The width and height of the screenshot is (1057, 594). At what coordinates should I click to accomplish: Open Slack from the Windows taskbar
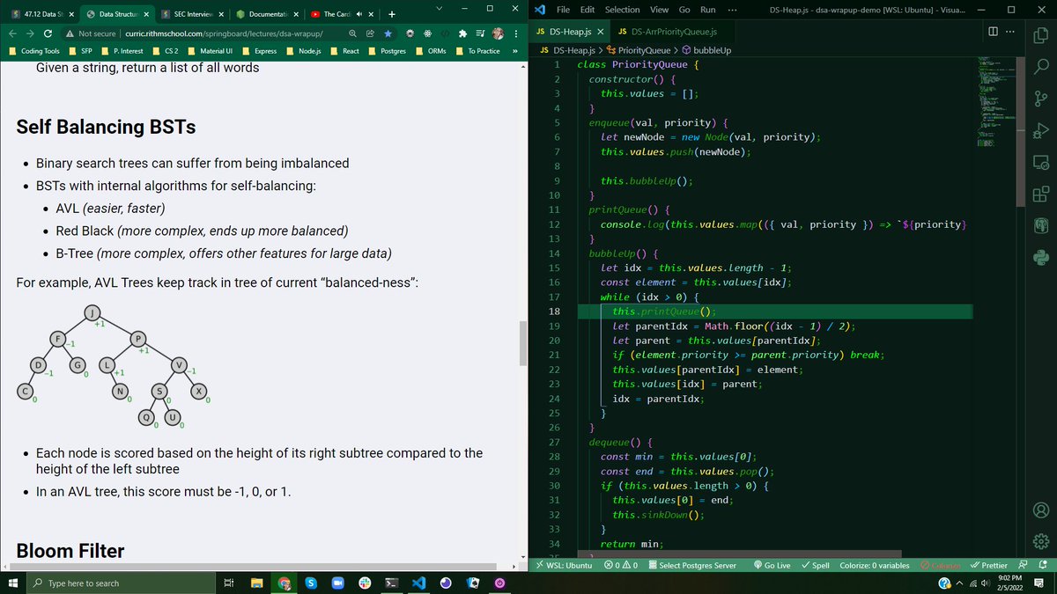click(x=365, y=583)
